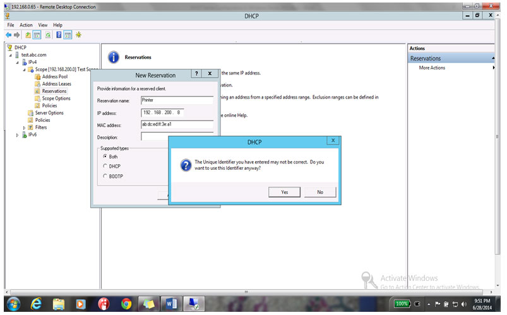Select the BOOTP supported type radio button
The width and height of the screenshot is (507, 315).
click(105, 176)
